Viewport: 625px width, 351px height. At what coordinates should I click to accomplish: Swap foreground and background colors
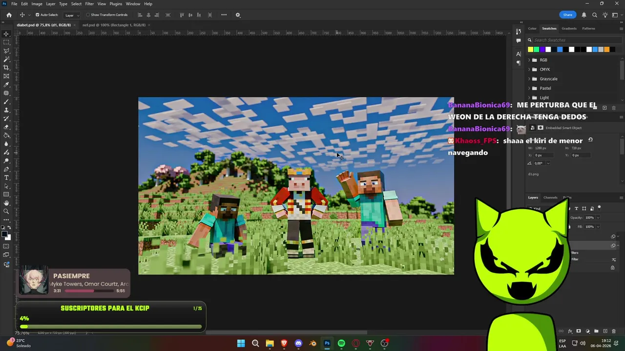tap(9, 228)
